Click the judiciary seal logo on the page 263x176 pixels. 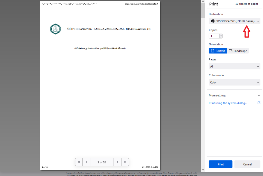pyautogui.click(x=55, y=29)
